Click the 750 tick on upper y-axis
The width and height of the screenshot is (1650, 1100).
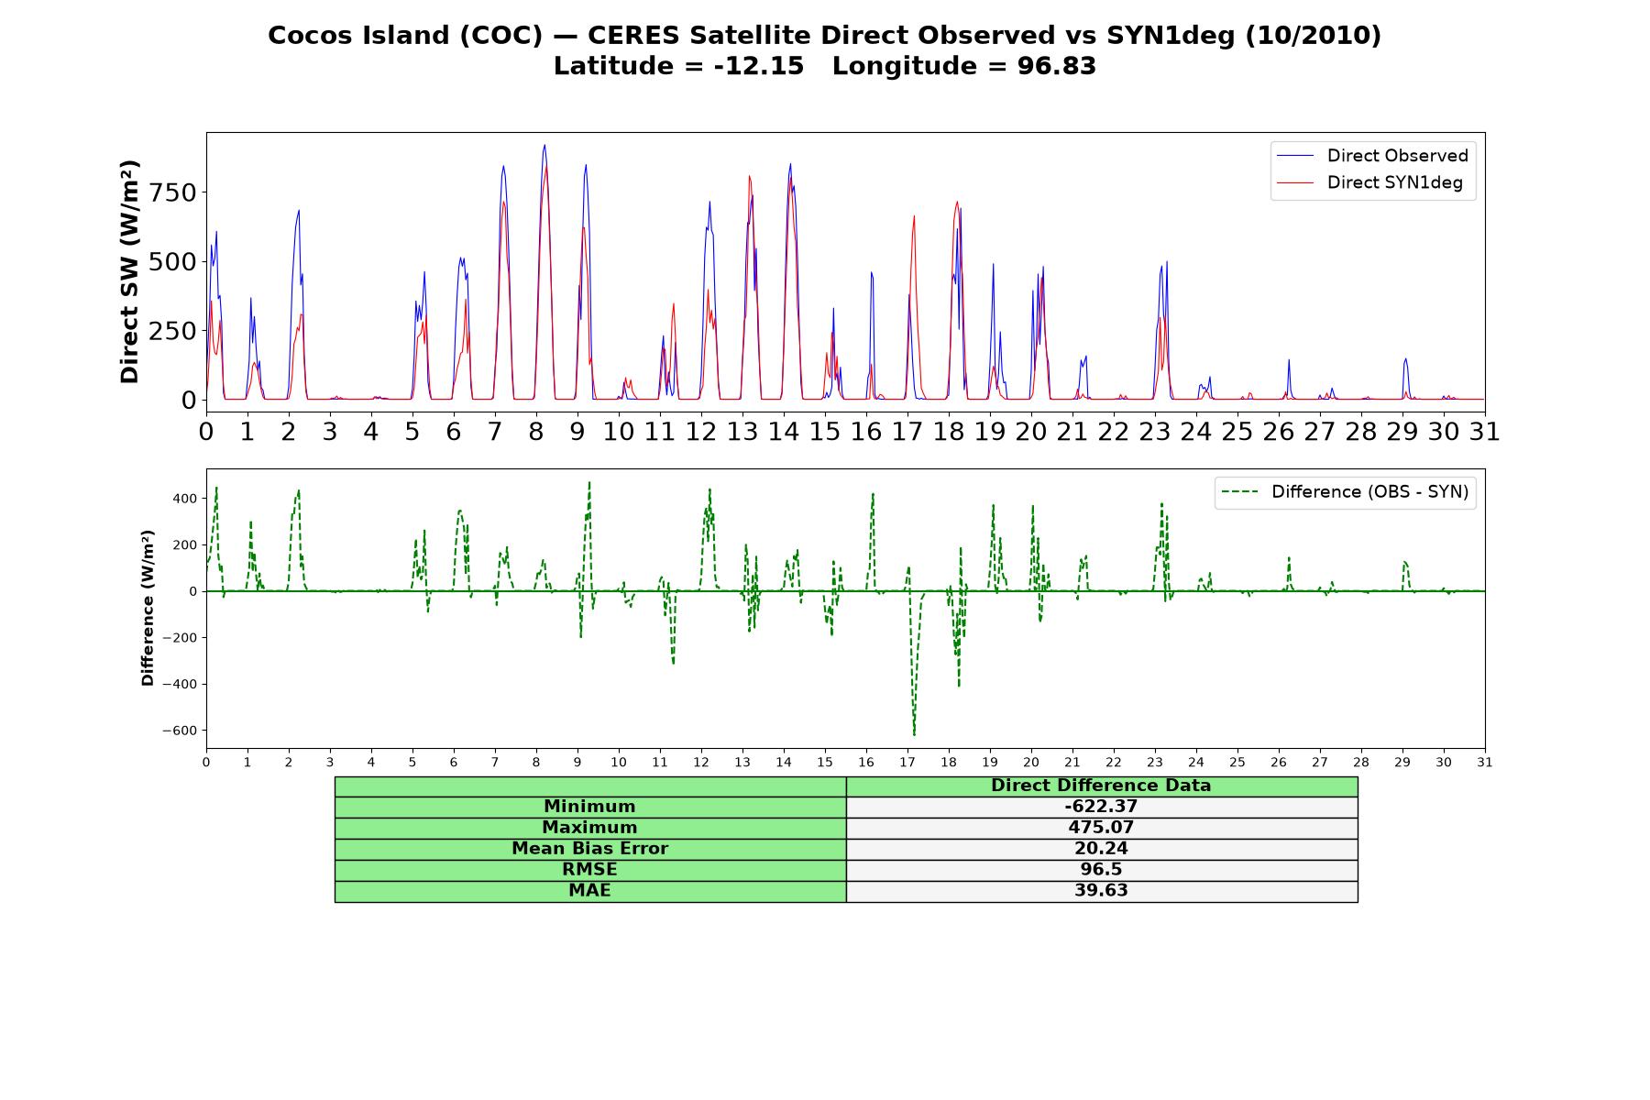coord(180,192)
